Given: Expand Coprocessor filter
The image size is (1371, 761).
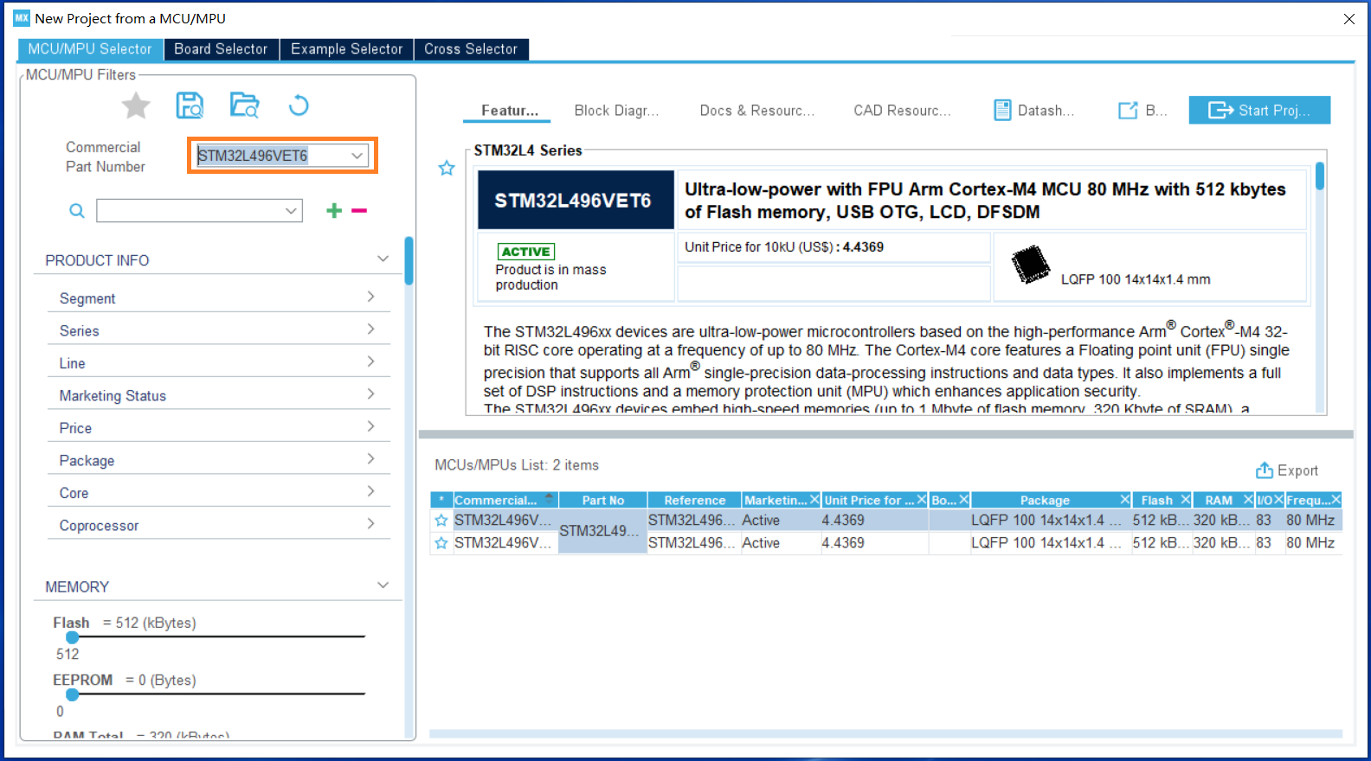Looking at the screenshot, I should tap(370, 524).
